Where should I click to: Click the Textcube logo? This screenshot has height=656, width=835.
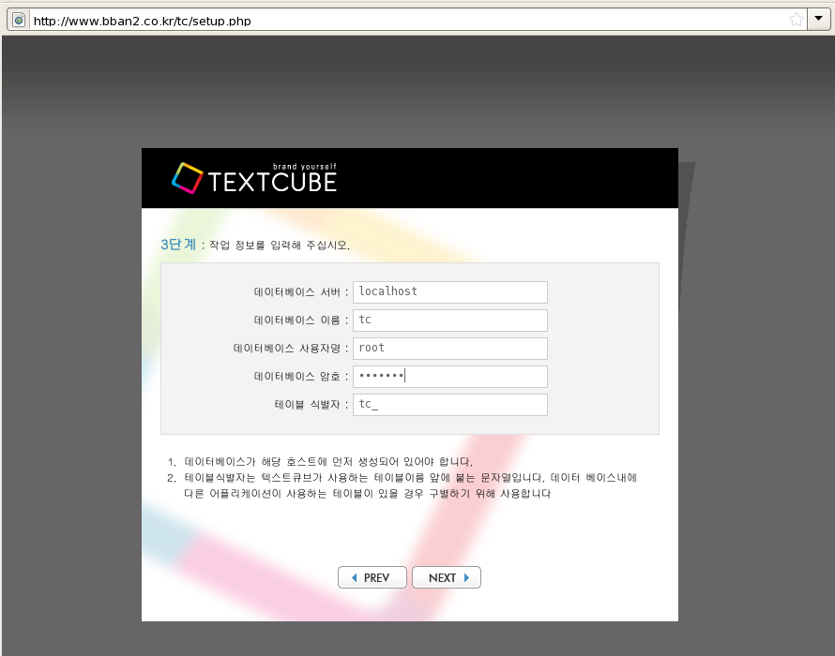254,178
